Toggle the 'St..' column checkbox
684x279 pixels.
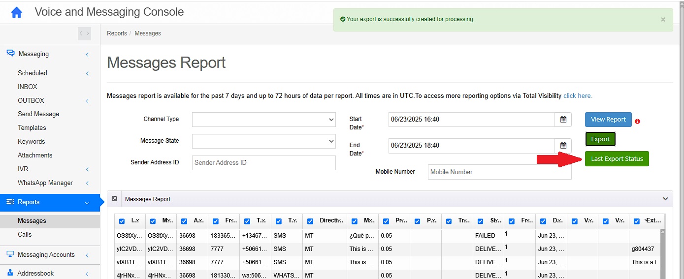[x=480, y=221]
